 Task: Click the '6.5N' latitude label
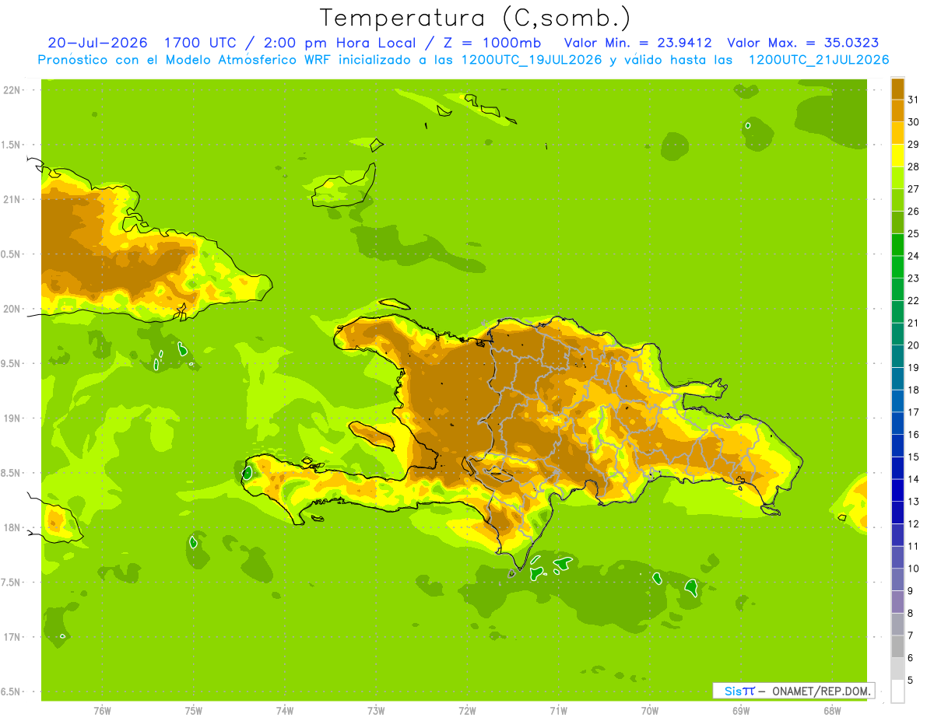pyautogui.click(x=12, y=691)
